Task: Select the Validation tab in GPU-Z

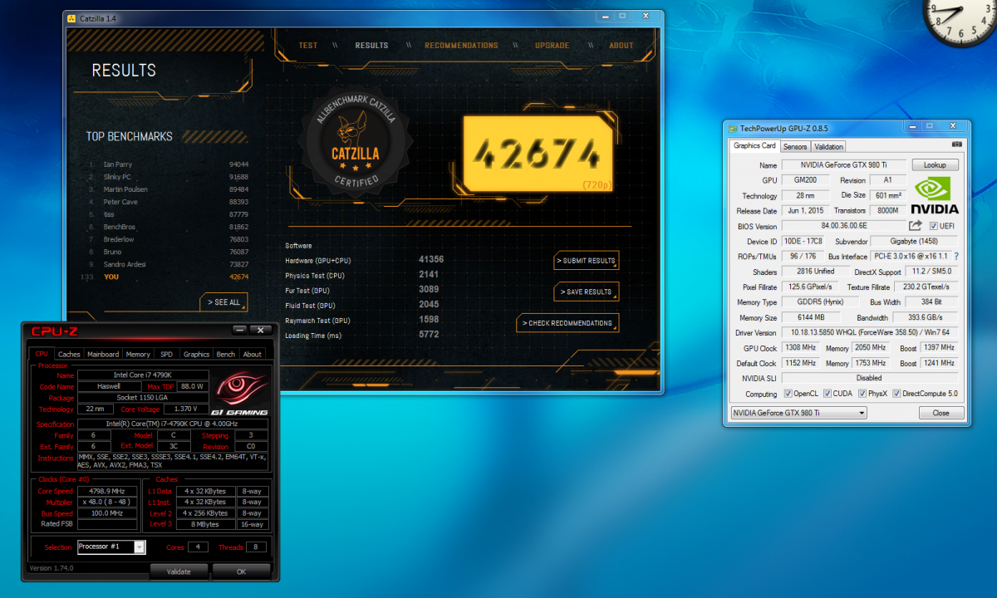Action: [x=828, y=146]
